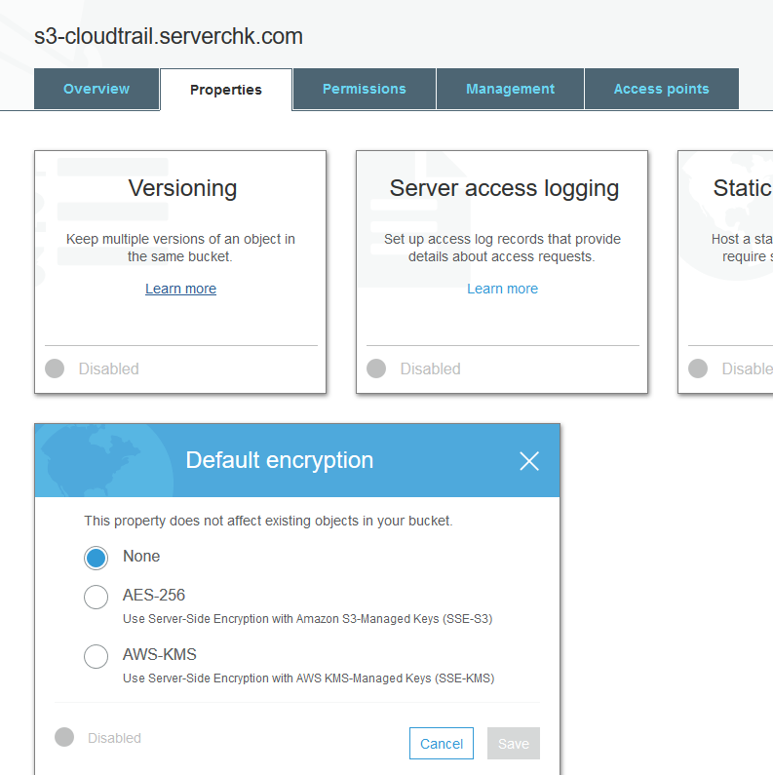Click the Versioning Disabled status indicator
The height and width of the screenshot is (775, 773).
click(x=55, y=368)
